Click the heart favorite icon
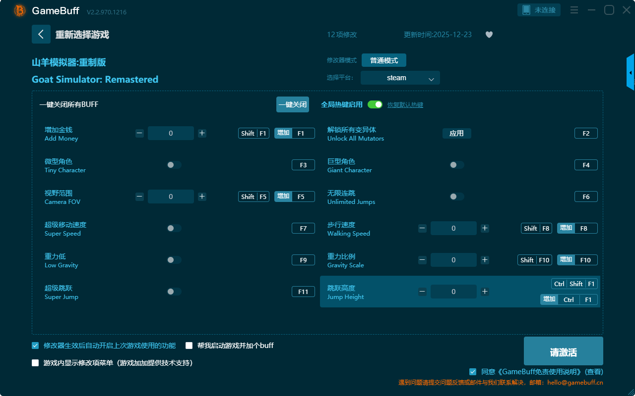 (489, 35)
